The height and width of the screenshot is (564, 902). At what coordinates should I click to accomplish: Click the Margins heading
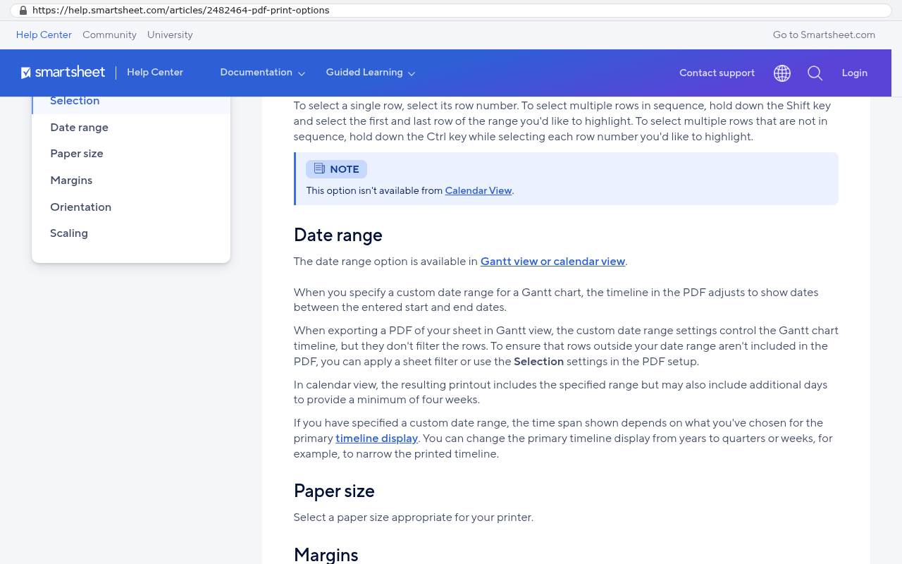tap(326, 555)
